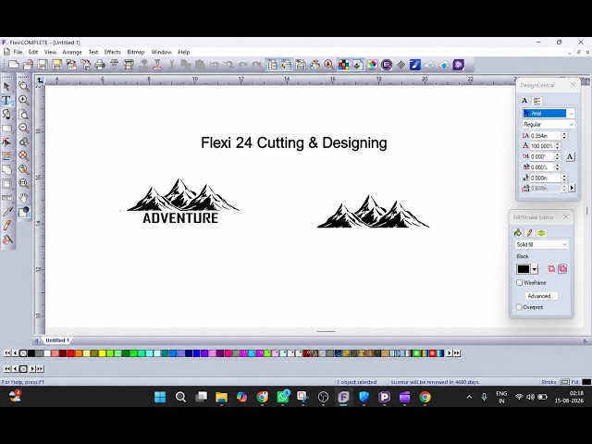Close the Fill/Stroke Editor panel
This screenshot has height=444, width=592.
(x=566, y=216)
